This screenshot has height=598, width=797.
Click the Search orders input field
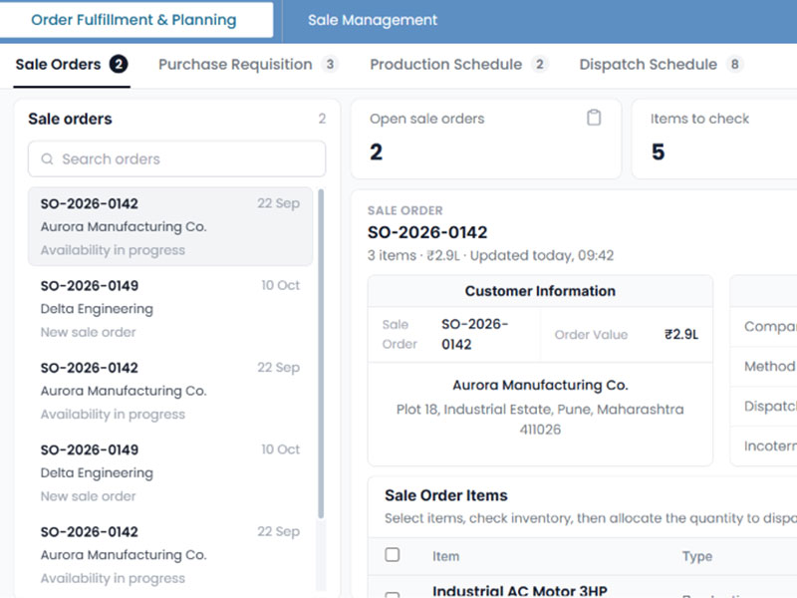tap(177, 159)
